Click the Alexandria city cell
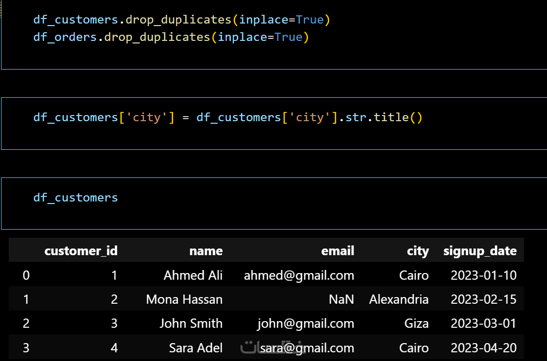The image size is (547, 361). click(x=399, y=299)
